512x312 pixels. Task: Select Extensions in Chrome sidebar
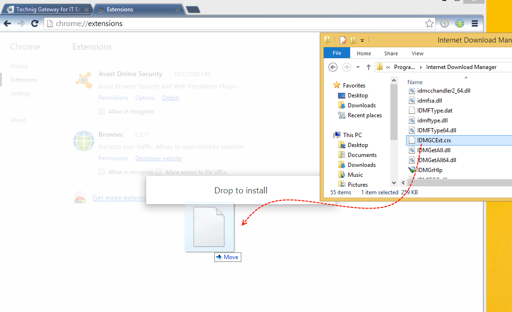tap(24, 80)
